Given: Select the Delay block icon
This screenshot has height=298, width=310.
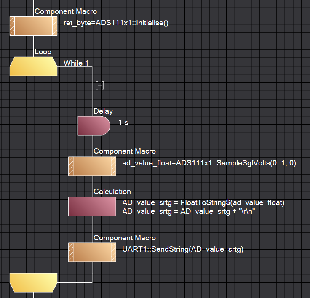Looking at the screenshot, I should [x=94, y=126].
